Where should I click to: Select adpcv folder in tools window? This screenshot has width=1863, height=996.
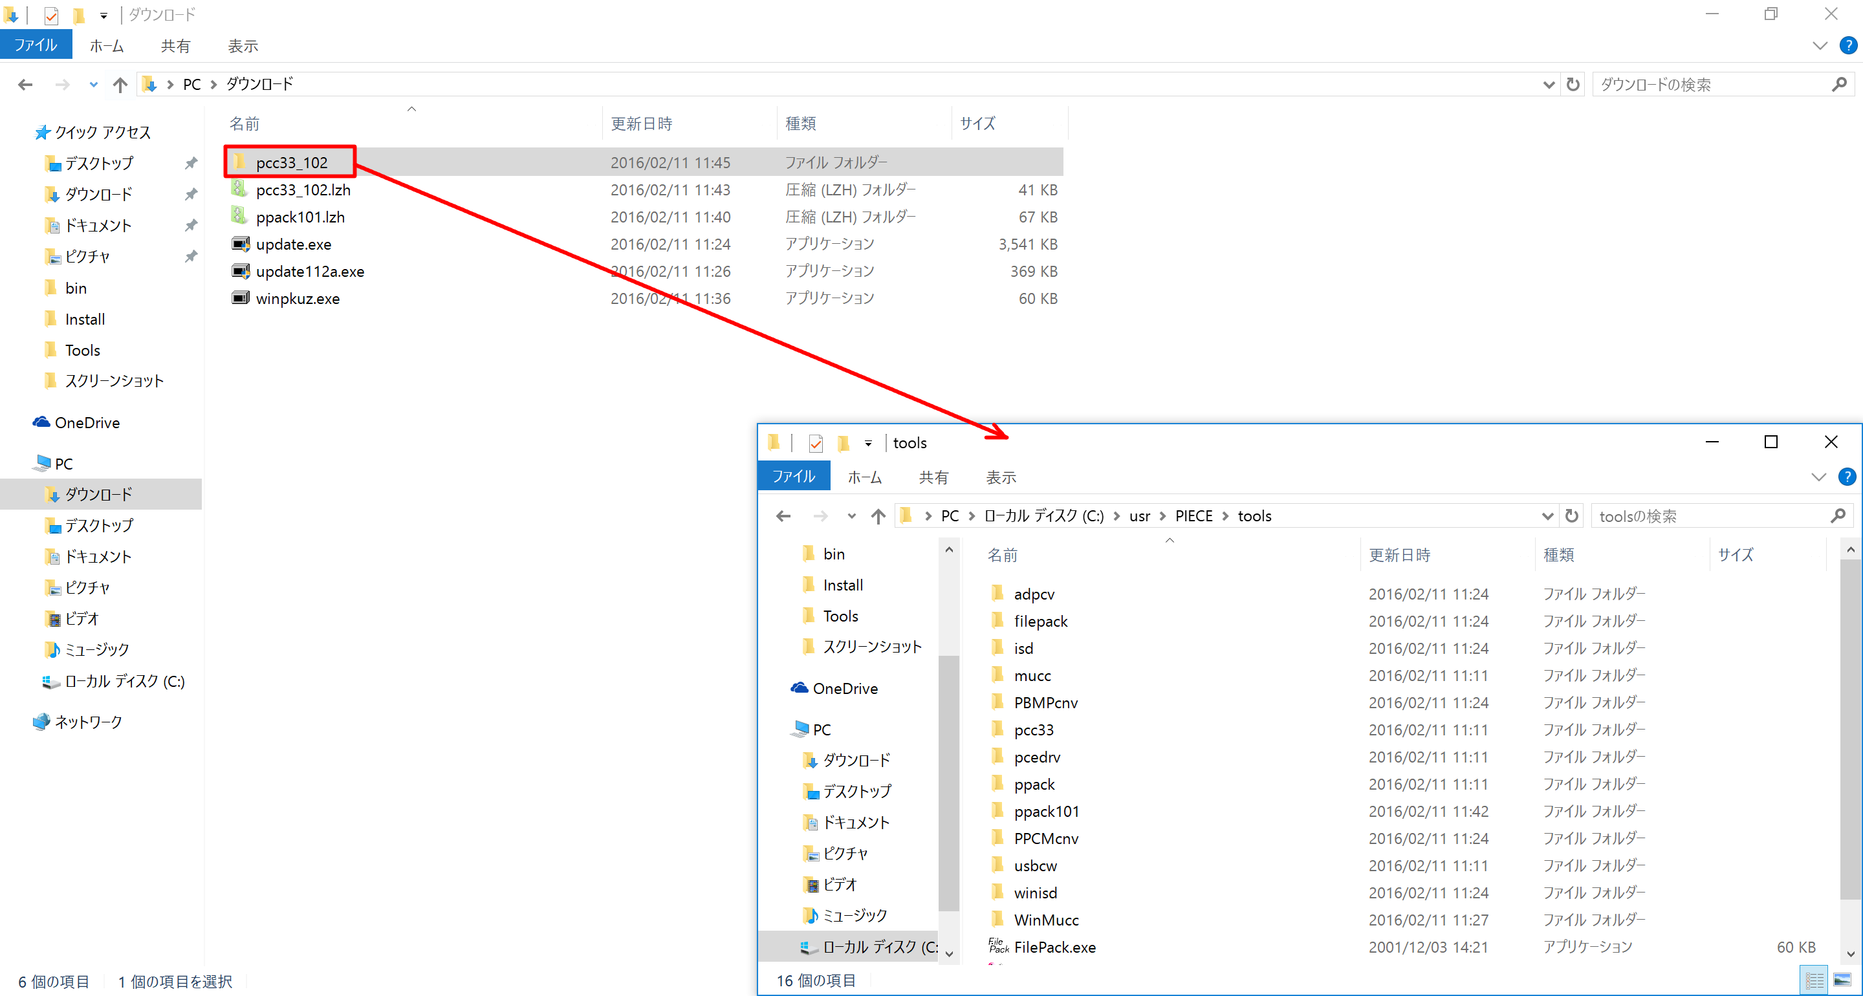tap(1034, 594)
